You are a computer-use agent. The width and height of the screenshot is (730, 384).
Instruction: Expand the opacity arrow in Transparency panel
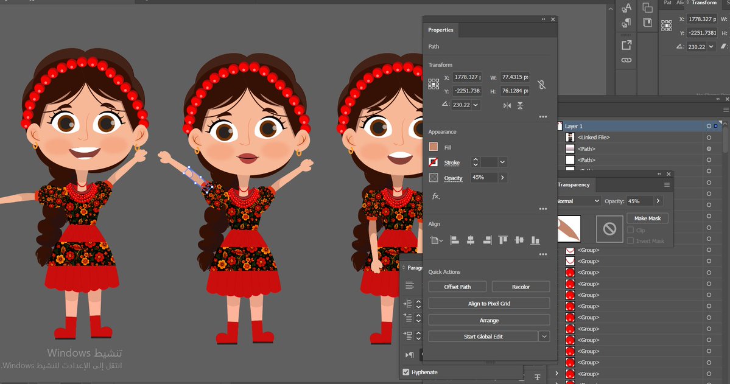point(658,201)
